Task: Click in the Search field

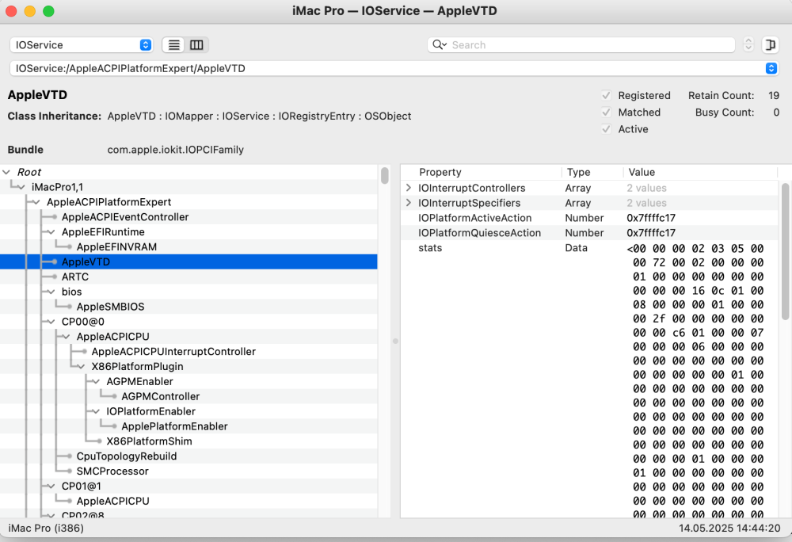Action: (581, 45)
